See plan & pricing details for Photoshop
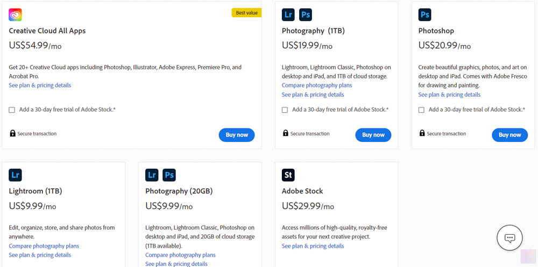Viewport: 538px width, 267px height. [449, 95]
